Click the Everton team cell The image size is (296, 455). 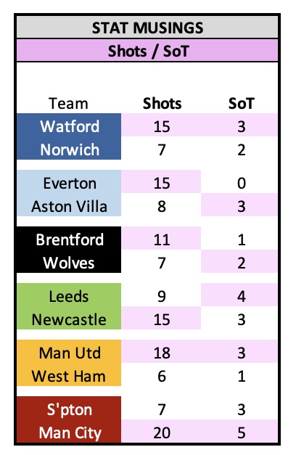pyautogui.click(x=69, y=181)
